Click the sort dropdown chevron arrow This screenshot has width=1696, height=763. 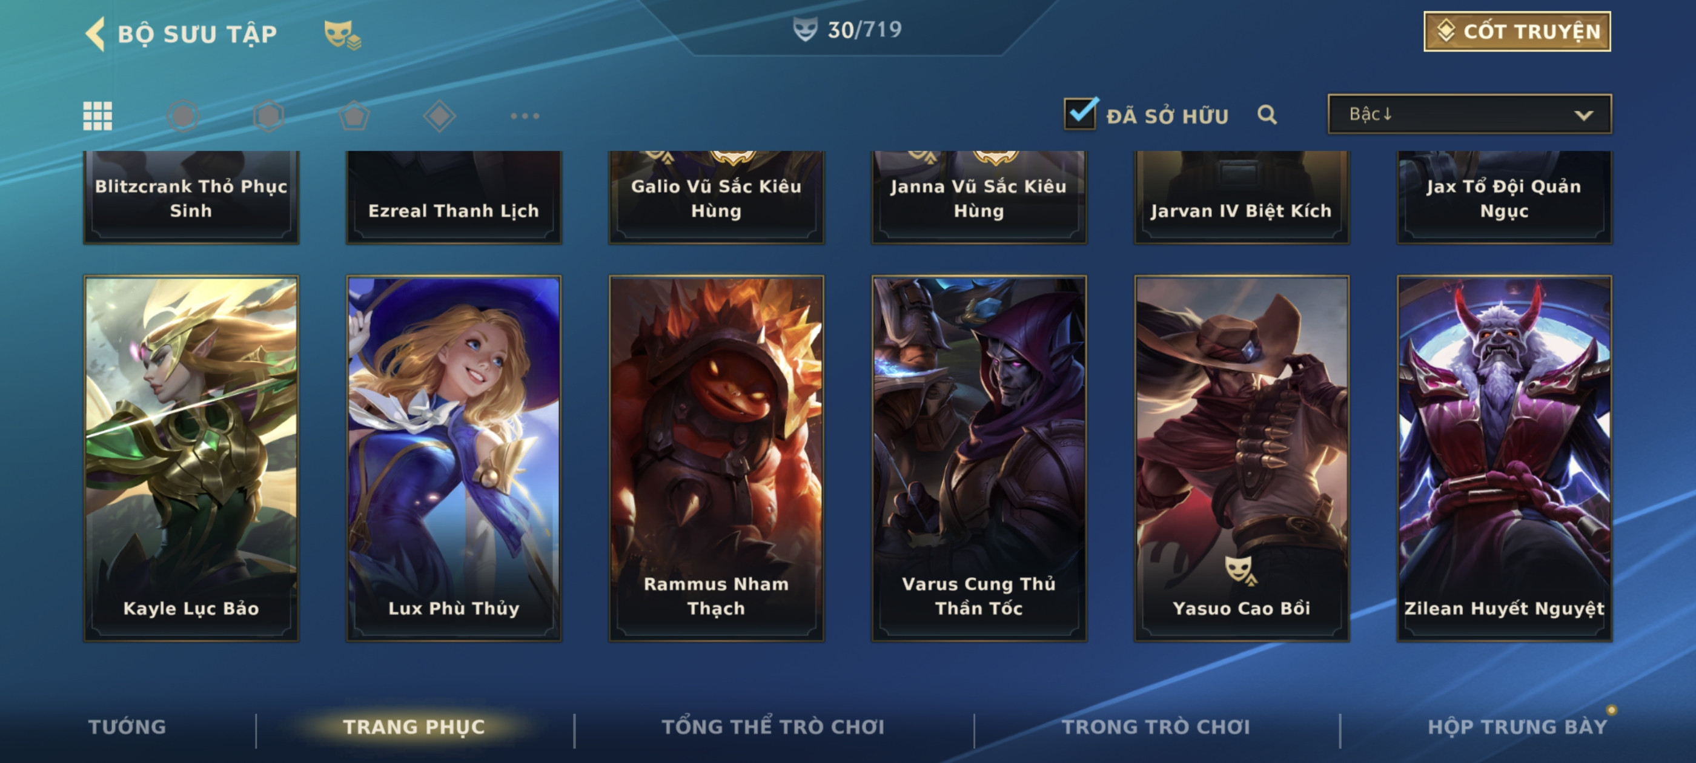[x=1583, y=115]
